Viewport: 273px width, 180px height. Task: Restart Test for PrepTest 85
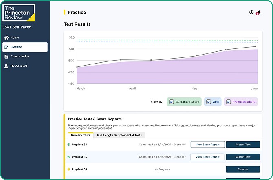242,157
